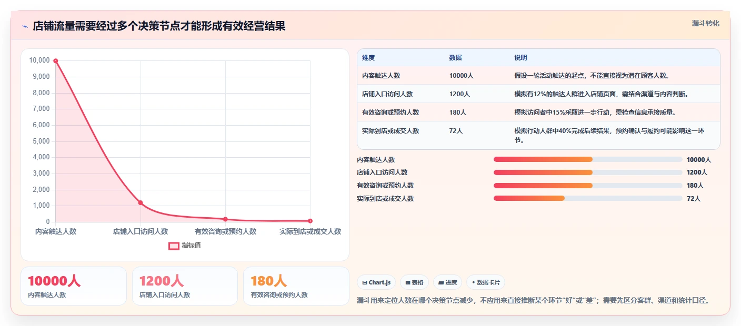Open the 180人 有效咨询或预约人数 data card

296,286
